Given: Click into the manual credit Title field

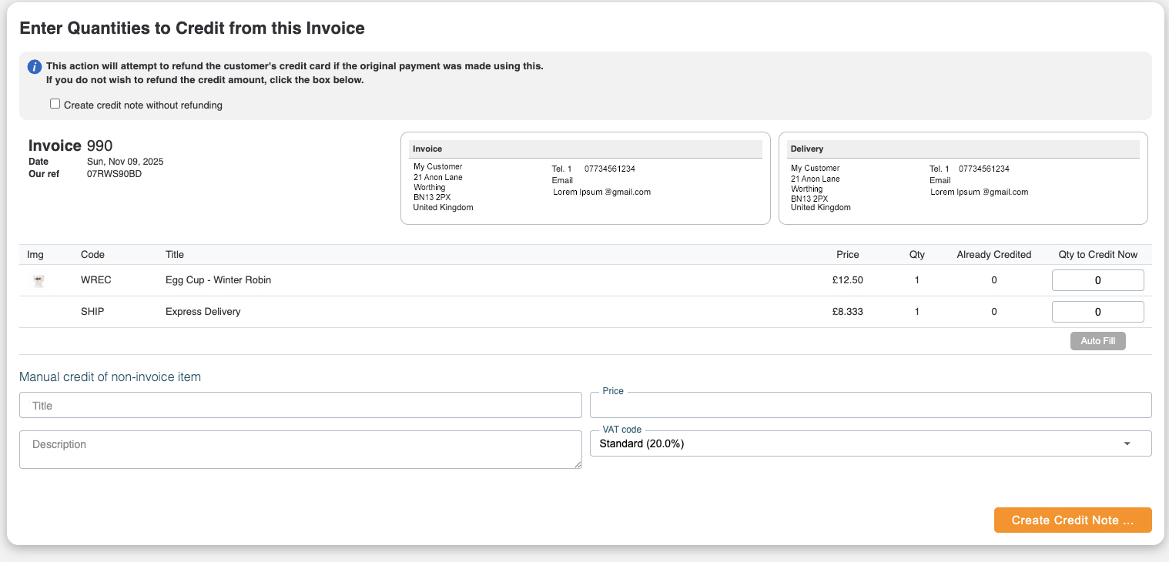Looking at the screenshot, I should pyautogui.click(x=300, y=405).
